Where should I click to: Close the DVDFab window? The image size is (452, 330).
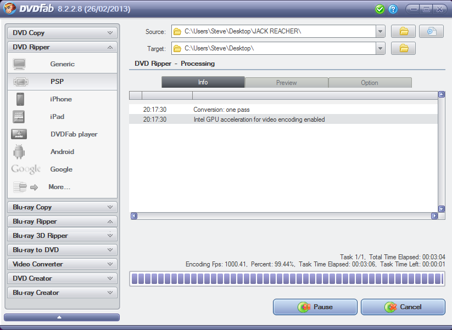point(439,9)
